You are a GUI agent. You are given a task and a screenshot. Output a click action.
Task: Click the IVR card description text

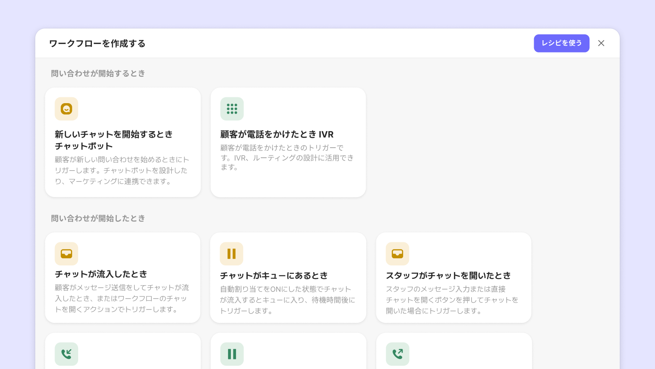287,158
